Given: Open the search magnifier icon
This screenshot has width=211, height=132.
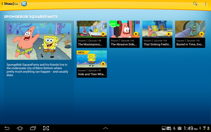Looking at the screenshot, I should point(195,4).
